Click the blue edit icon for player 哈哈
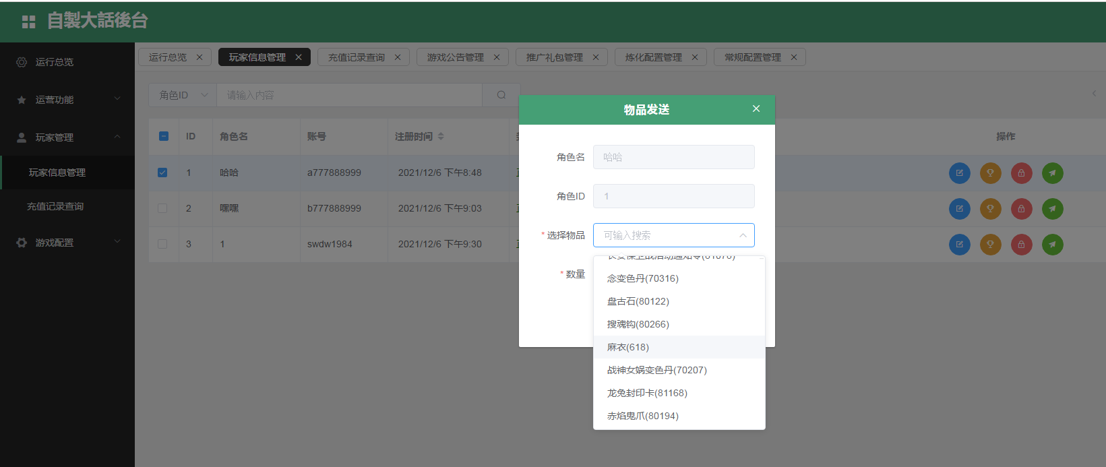 click(x=959, y=173)
